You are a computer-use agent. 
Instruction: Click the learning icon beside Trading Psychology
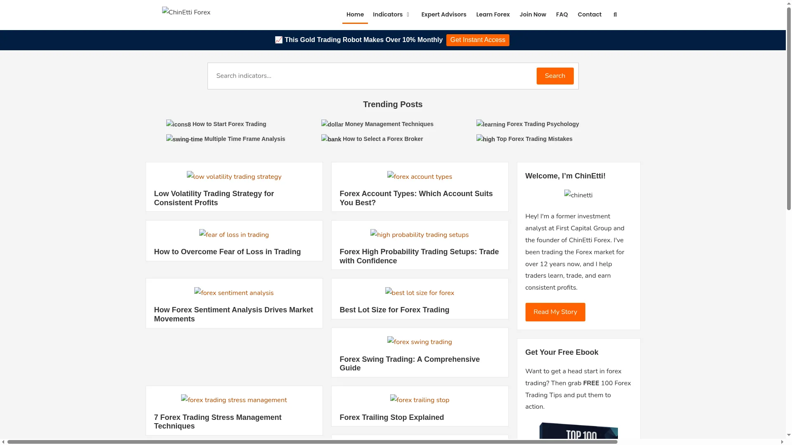491,124
